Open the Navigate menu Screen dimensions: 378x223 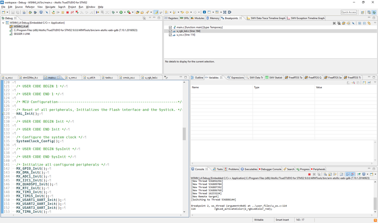coord(50,7)
